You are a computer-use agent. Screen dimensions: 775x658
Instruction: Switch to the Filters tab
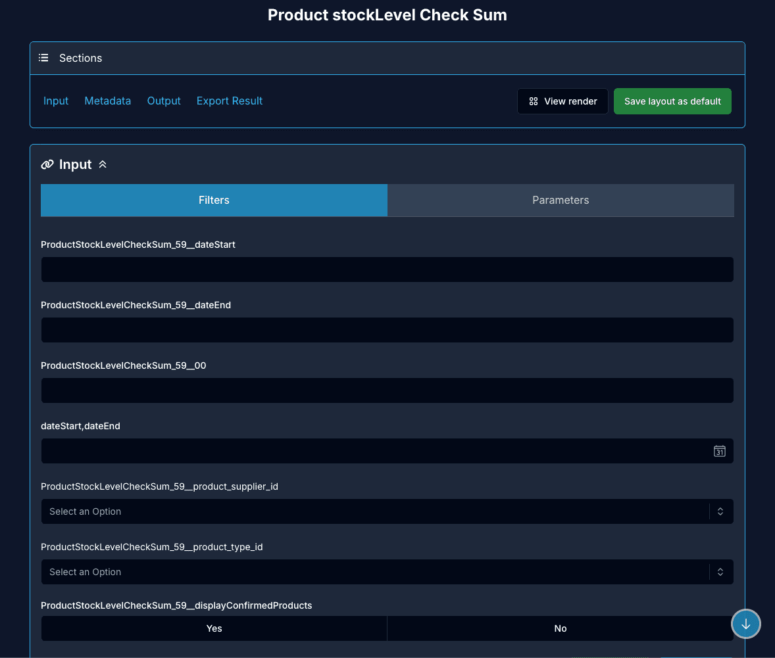[x=214, y=200]
